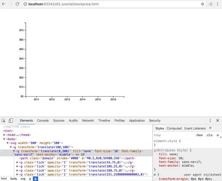Toggle the .cls element classes panel

pyautogui.click(x=209, y=135)
